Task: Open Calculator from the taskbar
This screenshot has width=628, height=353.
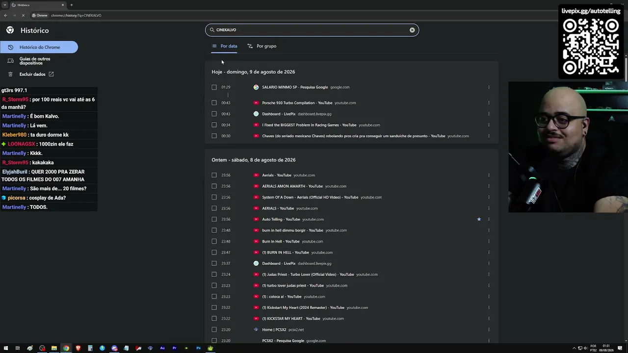Action: tap(90, 348)
